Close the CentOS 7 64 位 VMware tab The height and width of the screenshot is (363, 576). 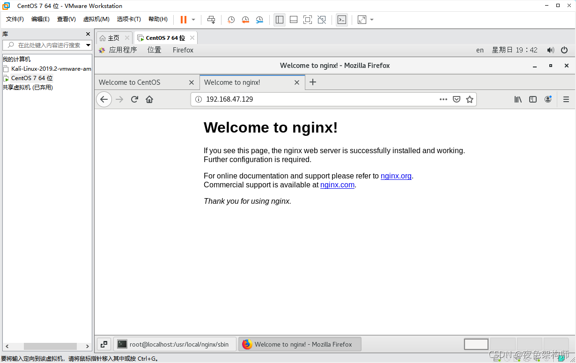point(192,38)
